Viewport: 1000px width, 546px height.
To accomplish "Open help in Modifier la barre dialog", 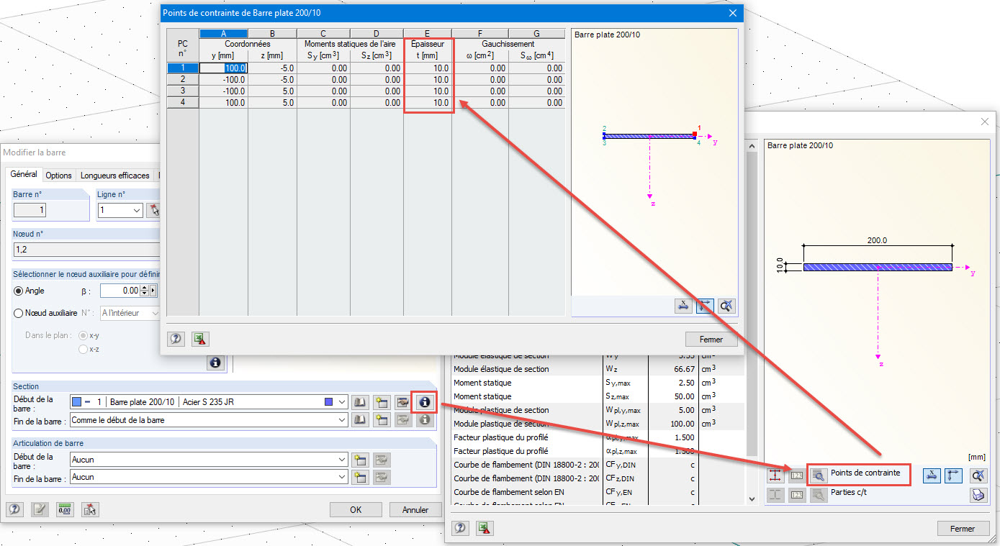I will point(14,509).
